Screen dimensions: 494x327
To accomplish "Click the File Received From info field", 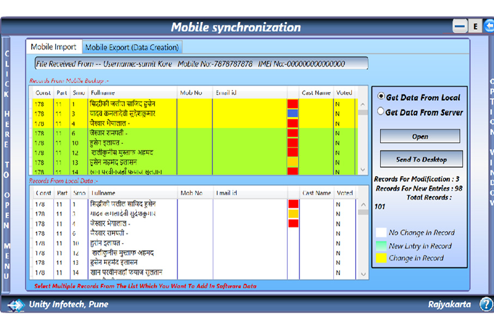I will pos(201,64).
